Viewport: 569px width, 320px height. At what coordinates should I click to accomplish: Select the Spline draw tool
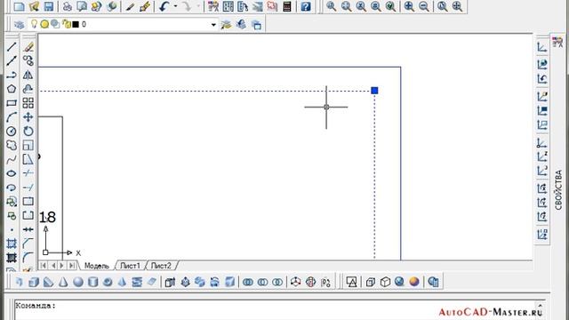[12, 159]
